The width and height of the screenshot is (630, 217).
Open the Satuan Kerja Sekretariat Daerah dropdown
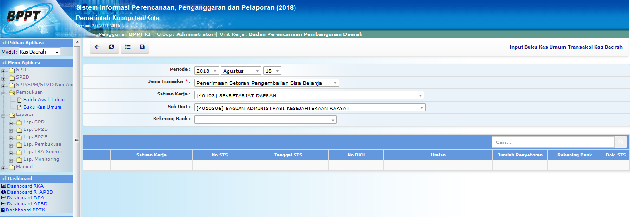pos(309,95)
